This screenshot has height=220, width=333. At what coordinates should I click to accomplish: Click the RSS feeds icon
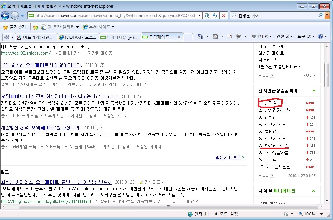pos(215,37)
